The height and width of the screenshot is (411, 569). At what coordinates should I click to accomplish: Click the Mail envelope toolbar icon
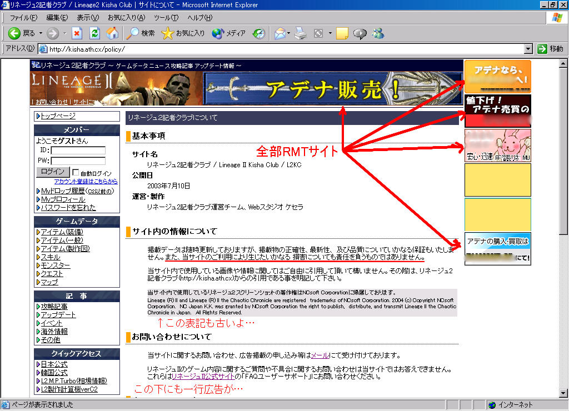(x=280, y=33)
